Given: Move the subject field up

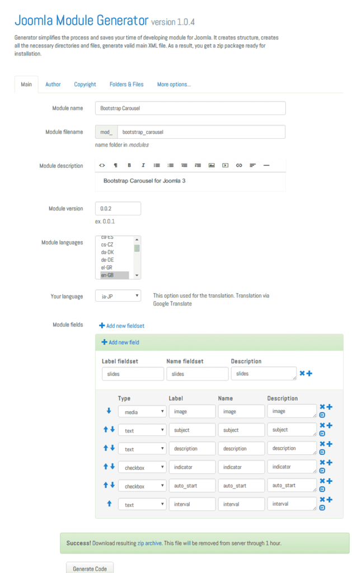Looking at the screenshot, I should (106, 429).
